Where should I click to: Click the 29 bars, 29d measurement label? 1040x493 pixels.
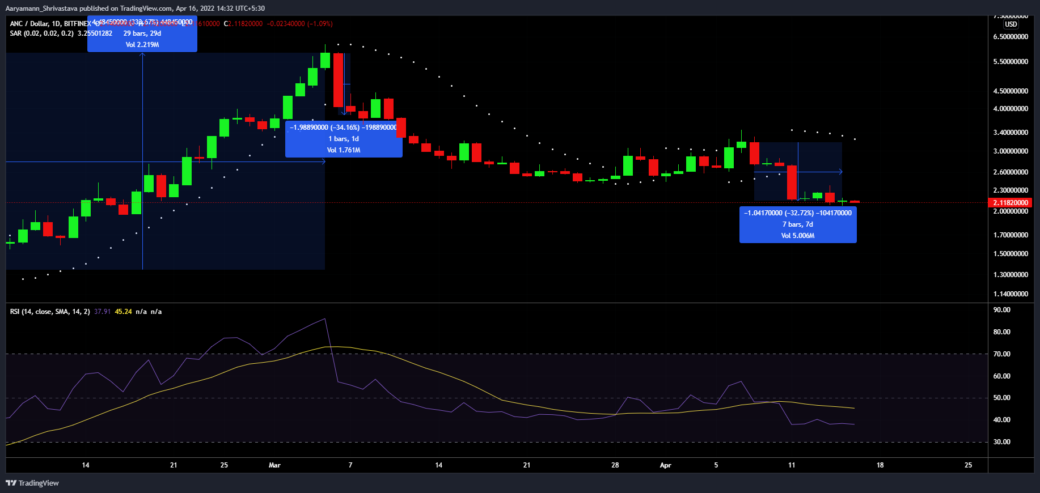(x=142, y=33)
